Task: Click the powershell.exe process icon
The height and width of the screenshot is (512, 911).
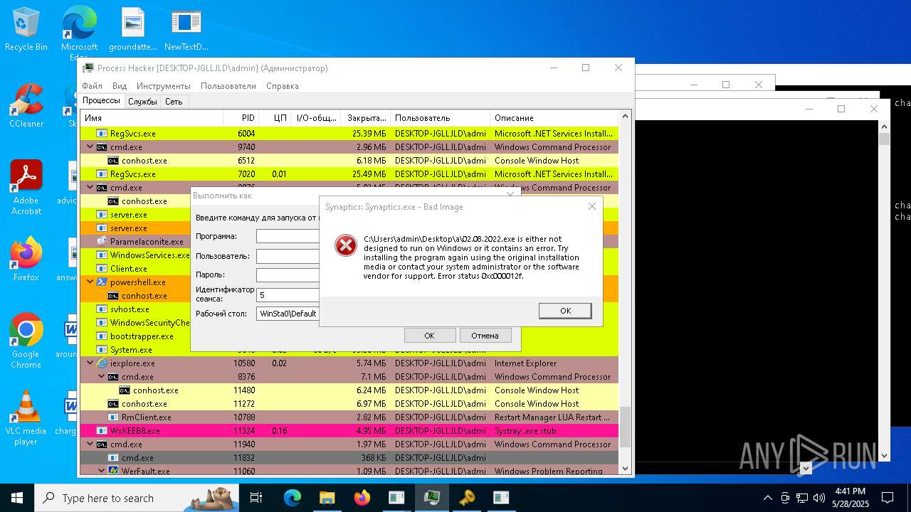Action: (x=102, y=282)
